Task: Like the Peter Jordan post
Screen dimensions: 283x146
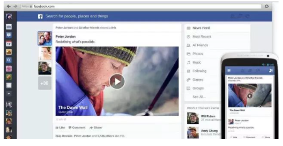Action: [60, 127]
